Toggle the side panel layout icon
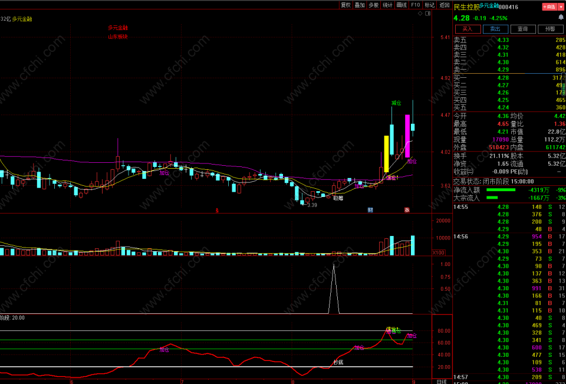566x384 pixels. (x=428, y=14)
